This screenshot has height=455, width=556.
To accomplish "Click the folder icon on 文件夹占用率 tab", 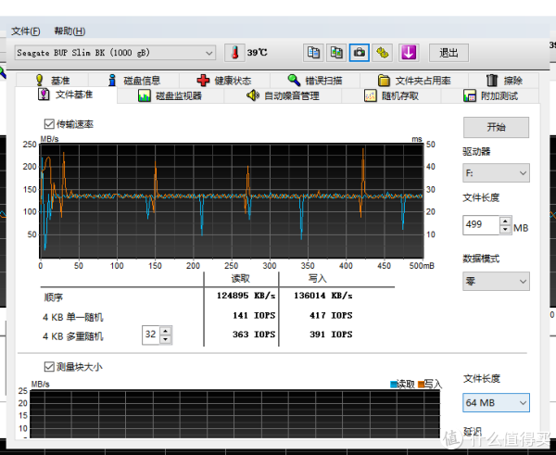I will (384, 81).
